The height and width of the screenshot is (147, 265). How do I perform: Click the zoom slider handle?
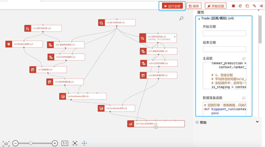pyautogui.click(x=31, y=143)
